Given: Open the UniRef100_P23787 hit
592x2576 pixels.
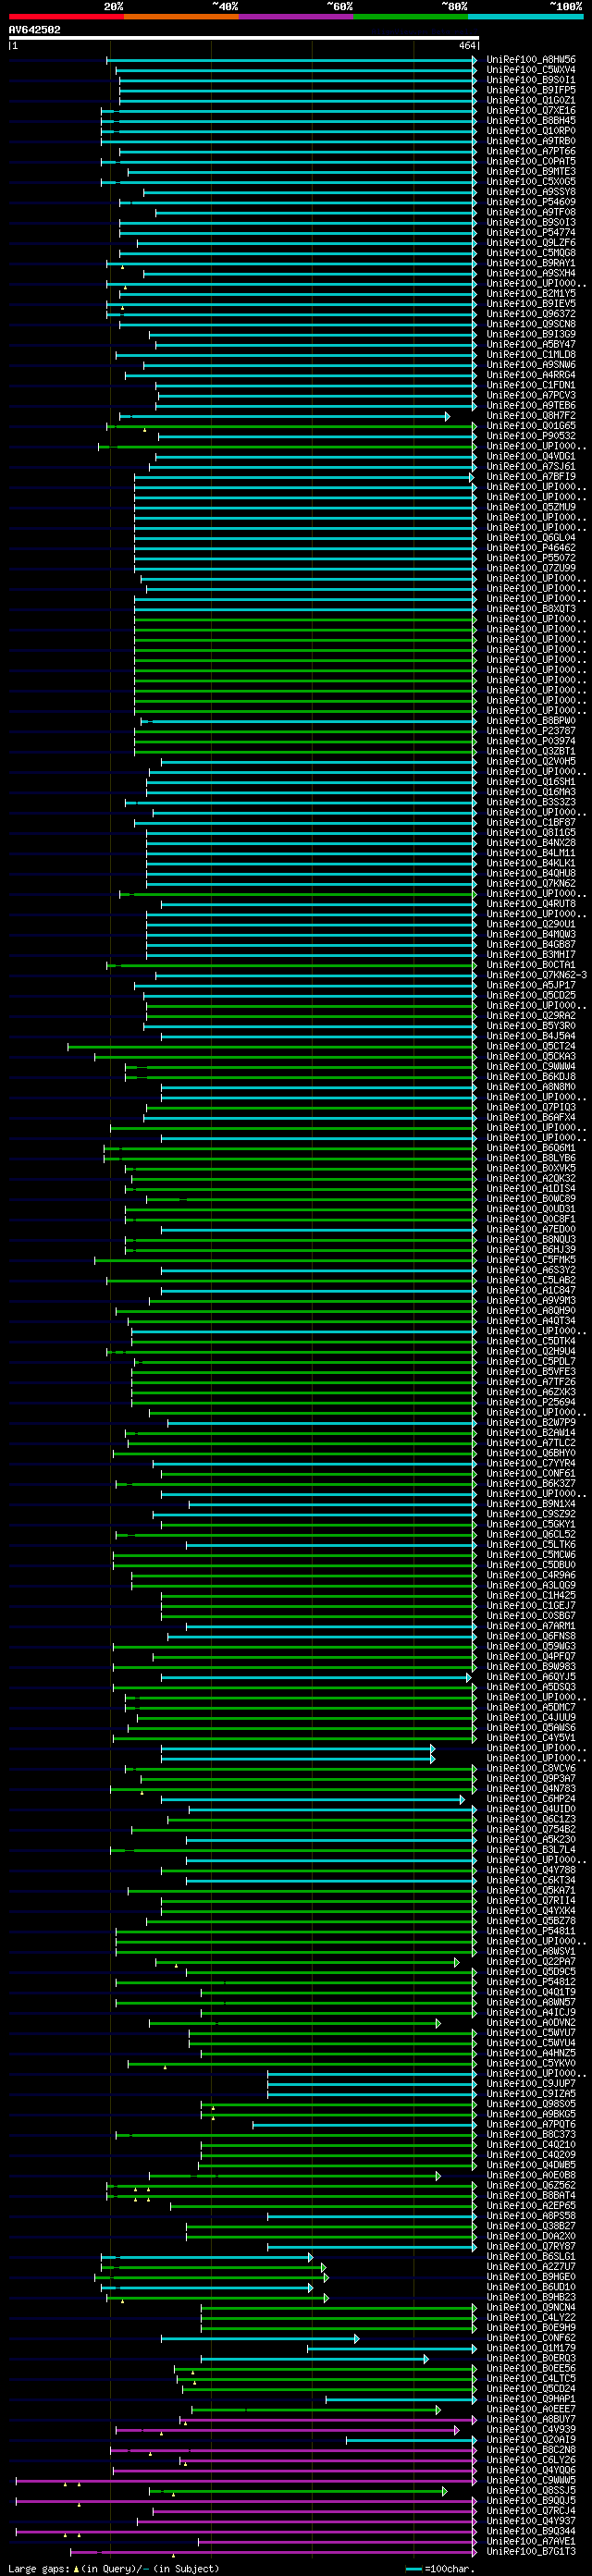Looking at the screenshot, I should tap(531, 731).
